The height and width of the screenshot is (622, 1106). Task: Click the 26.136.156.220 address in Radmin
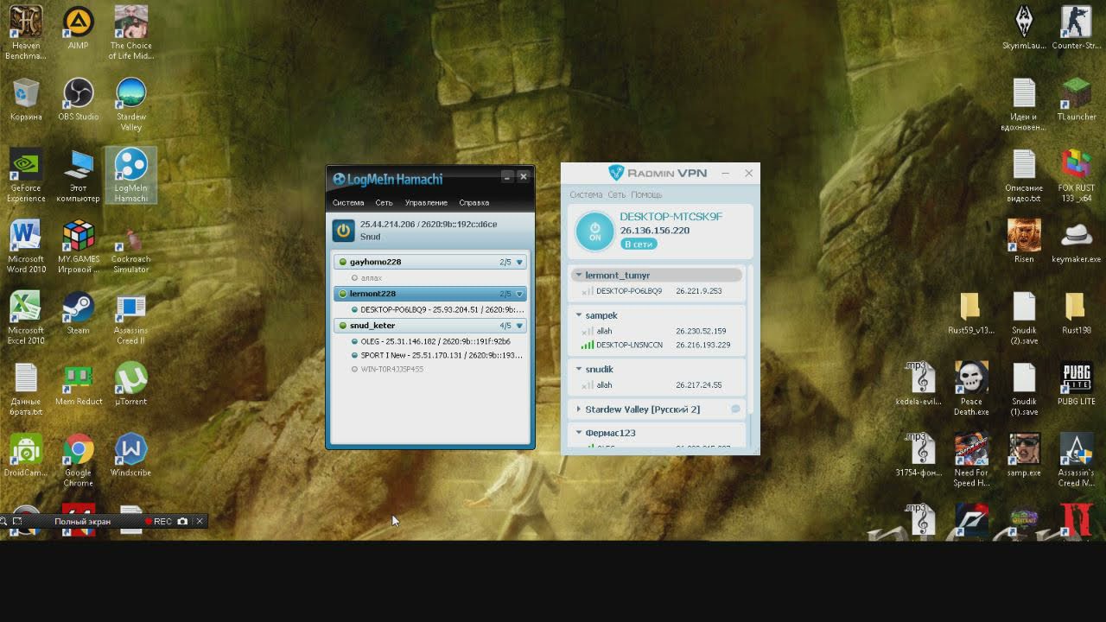tap(654, 231)
